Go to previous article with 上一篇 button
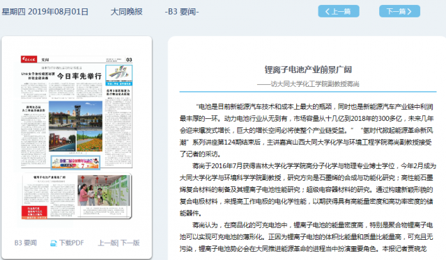Viewport: 446px width, 260px height. tap(339, 11)
